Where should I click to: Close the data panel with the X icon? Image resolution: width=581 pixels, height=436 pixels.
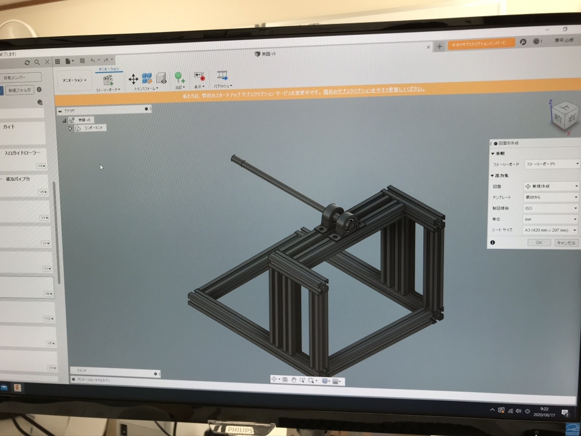tap(47, 62)
